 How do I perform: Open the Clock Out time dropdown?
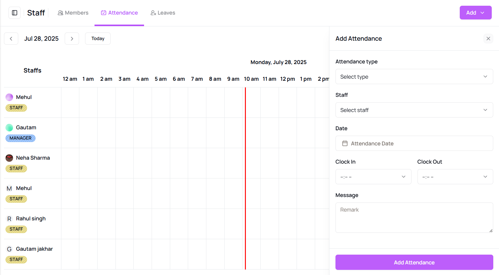point(455,177)
